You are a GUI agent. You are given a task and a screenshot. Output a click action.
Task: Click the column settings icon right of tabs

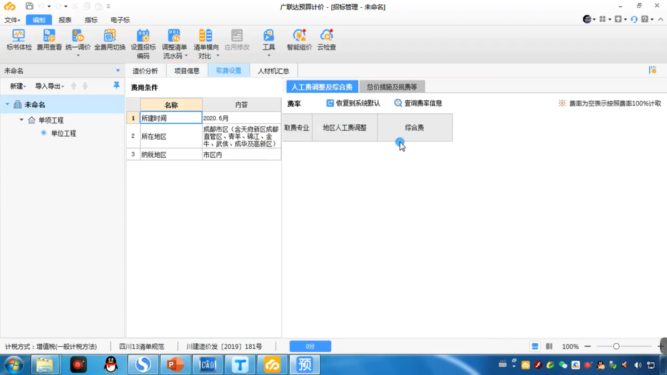click(653, 70)
